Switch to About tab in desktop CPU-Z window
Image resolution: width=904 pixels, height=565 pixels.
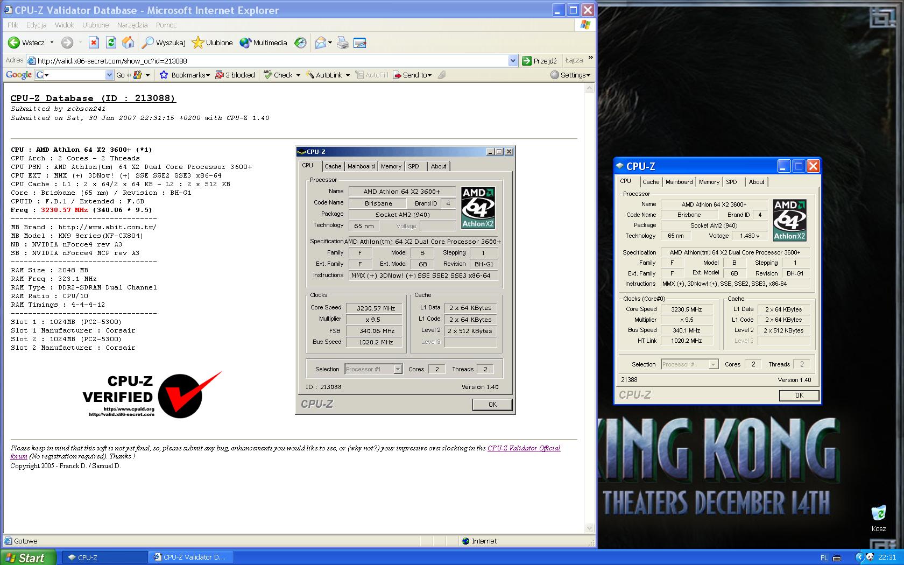757,182
